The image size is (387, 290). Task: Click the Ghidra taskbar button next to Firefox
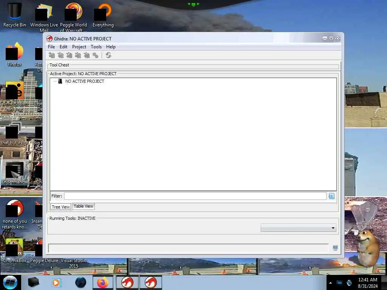[127, 282]
